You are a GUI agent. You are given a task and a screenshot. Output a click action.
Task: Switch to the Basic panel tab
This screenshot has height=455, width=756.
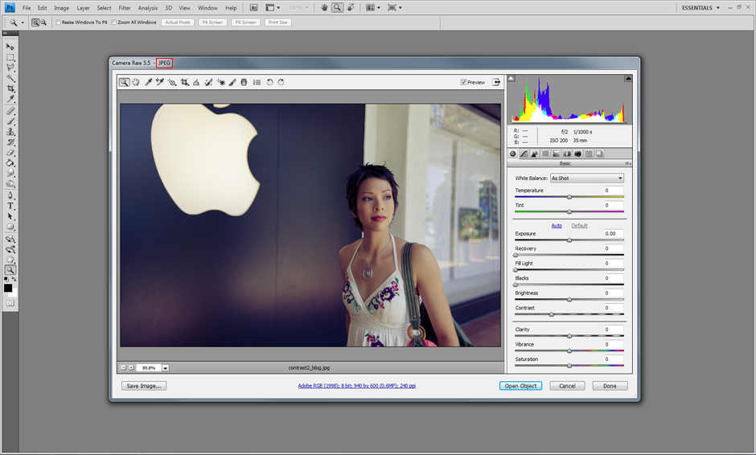click(x=513, y=154)
